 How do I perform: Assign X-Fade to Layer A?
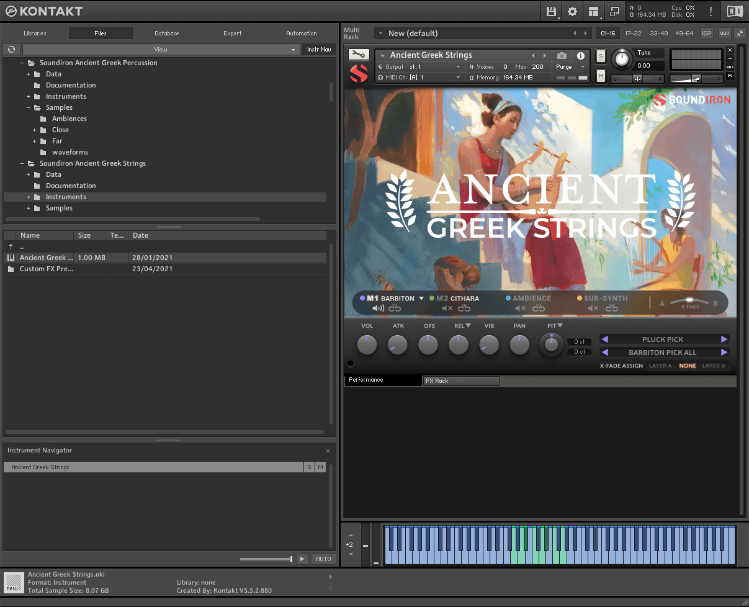[660, 366]
